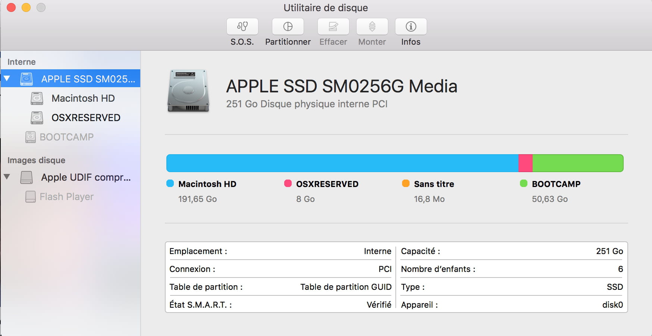Click the green BOOTCAMP segment of usage bar
Screen dimensions: 652x336
click(578, 163)
